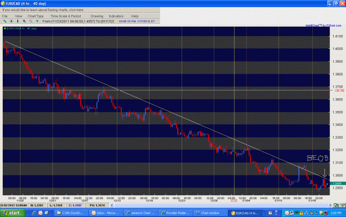The height and width of the screenshot is (217, 346).
Task: Click the Saving charts 'click here' link
Action: (x=76, y=10)
